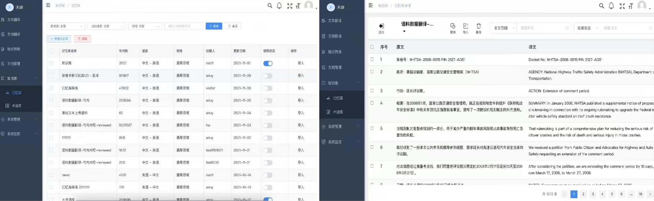Select 文档管理 in the detail-page sidebar
This screenshot has height=201, width=654.
[x=335, y=67]
